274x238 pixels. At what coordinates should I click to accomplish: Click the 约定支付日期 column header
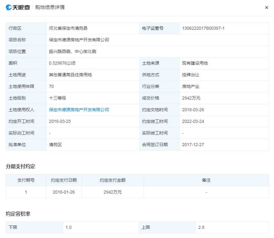tap(64, 180)
